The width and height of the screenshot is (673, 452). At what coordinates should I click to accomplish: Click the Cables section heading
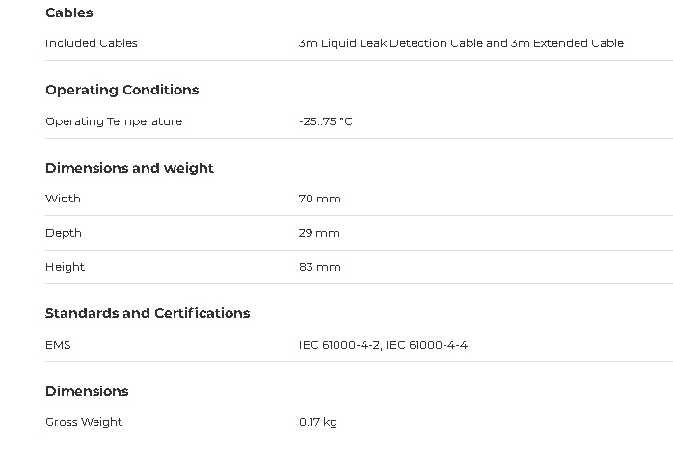coord(69,13)
